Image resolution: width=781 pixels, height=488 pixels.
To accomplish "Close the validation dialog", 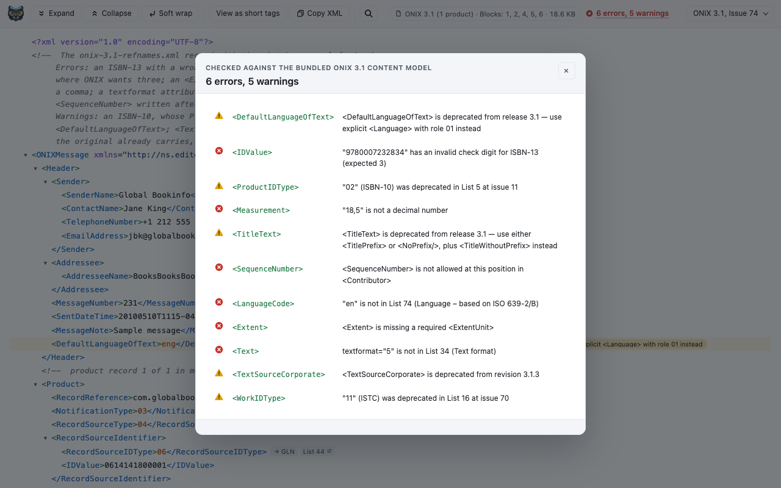I will (566, 71).
